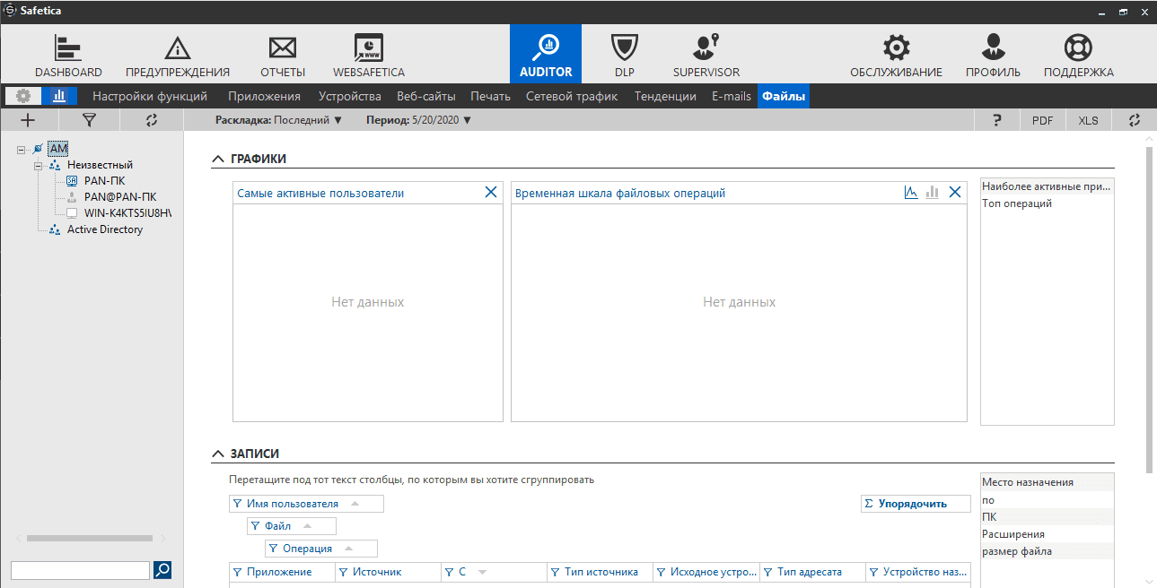
Task: Select PAN-ПК computer in tree
Action: (x=104, y=181)
